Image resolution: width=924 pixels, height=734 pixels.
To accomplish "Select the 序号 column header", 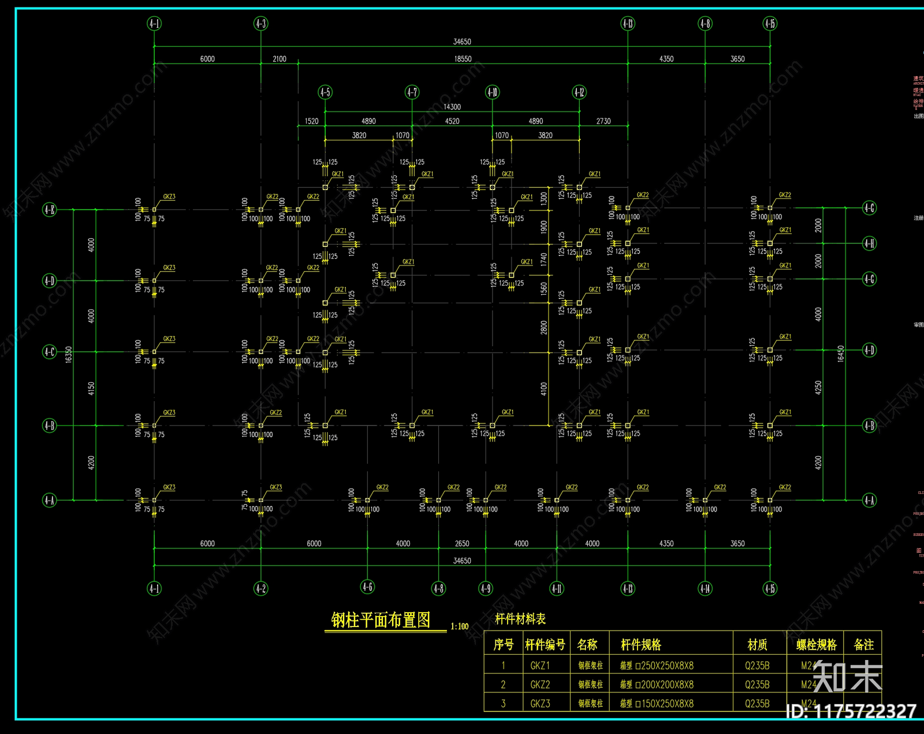I will 504,644.
